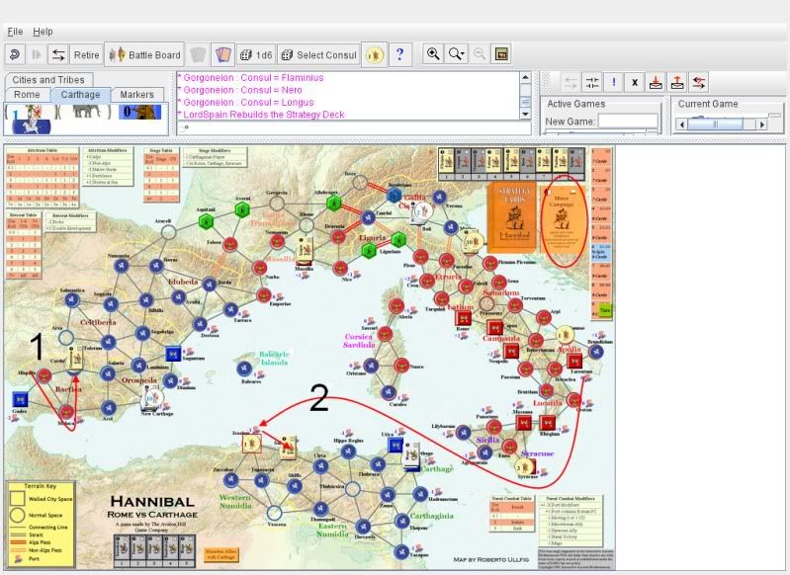Click the general piece at Syracuse

click(525, 466)
